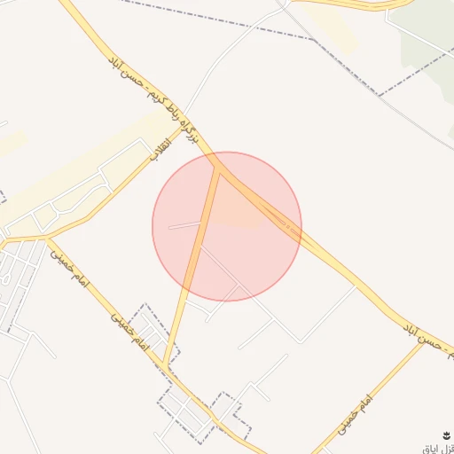Click the امام خمینی label closest to انقلاب street
This screenshot has height=454, width=454.
click(69, 269)
